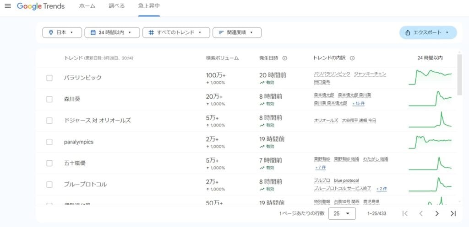
Task: View the ブループロトコル trend sparkline
Action: coord(430,185)
